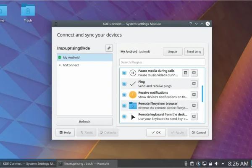Click the pause circle icon of Pause media plugin
Viewport: 252px width, 168px height.
pyautogui.click(x=133, y=73)
